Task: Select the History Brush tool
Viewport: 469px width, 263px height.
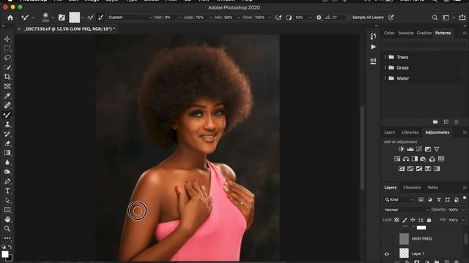Action: click(x=7, y=134)
